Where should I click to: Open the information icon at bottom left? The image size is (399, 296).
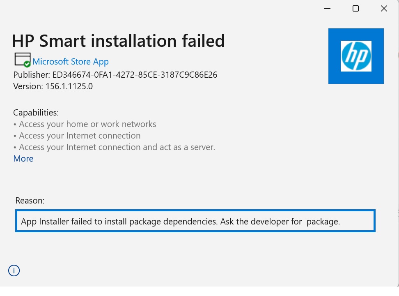click(x=14, y=271)
